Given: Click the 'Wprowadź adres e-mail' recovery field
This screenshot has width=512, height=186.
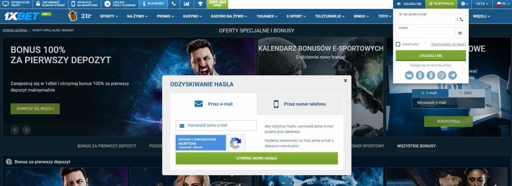Looking at the screenshot, I should click(x=216, y=125).
